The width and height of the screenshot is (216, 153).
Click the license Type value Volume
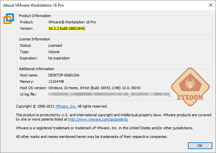[x=54, y=52]
